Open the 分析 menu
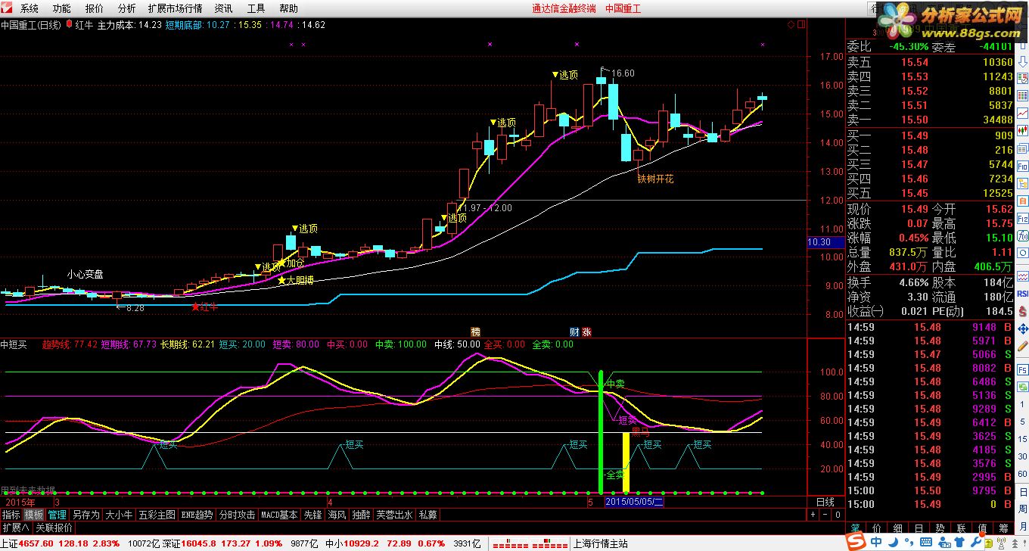 (127, 8)
